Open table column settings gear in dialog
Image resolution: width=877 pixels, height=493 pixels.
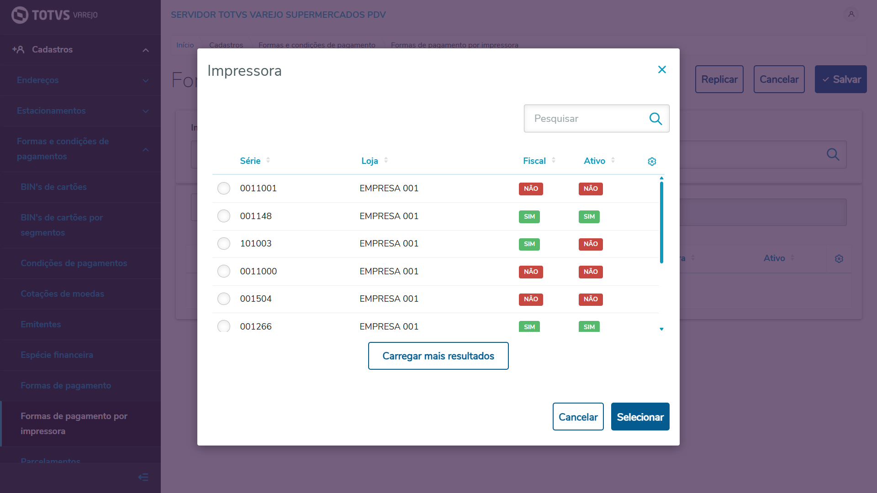652,161
